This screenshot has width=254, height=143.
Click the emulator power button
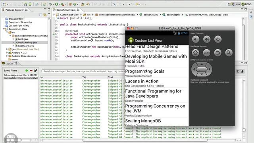[x=218, y=39]
